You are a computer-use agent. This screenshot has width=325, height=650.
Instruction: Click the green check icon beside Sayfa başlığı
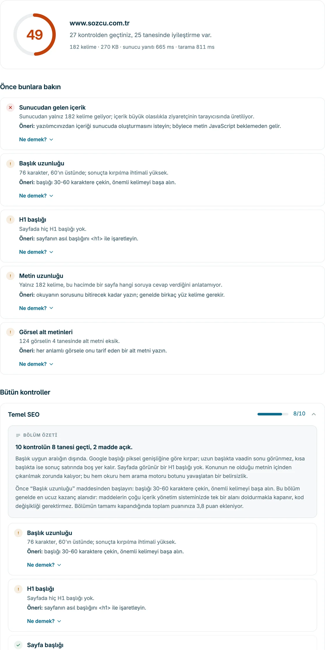tap(18, 645)
